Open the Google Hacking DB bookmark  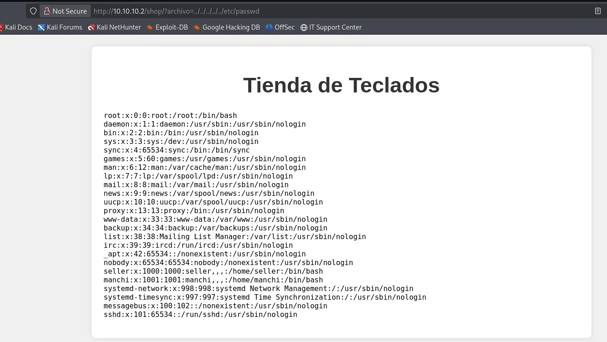pos(227,27)
